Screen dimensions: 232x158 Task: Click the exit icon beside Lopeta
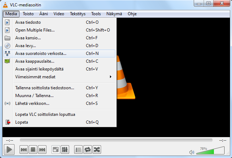click(8, 122)
